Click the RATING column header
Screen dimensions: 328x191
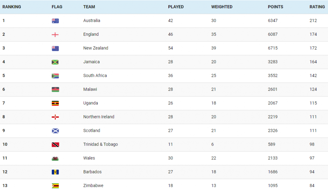(x=317, y=7)
